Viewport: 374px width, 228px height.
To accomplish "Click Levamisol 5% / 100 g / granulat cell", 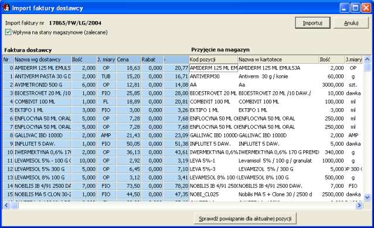I will point(278,161).
